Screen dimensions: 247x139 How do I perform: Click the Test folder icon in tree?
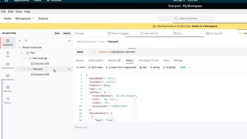pos(28,53)
